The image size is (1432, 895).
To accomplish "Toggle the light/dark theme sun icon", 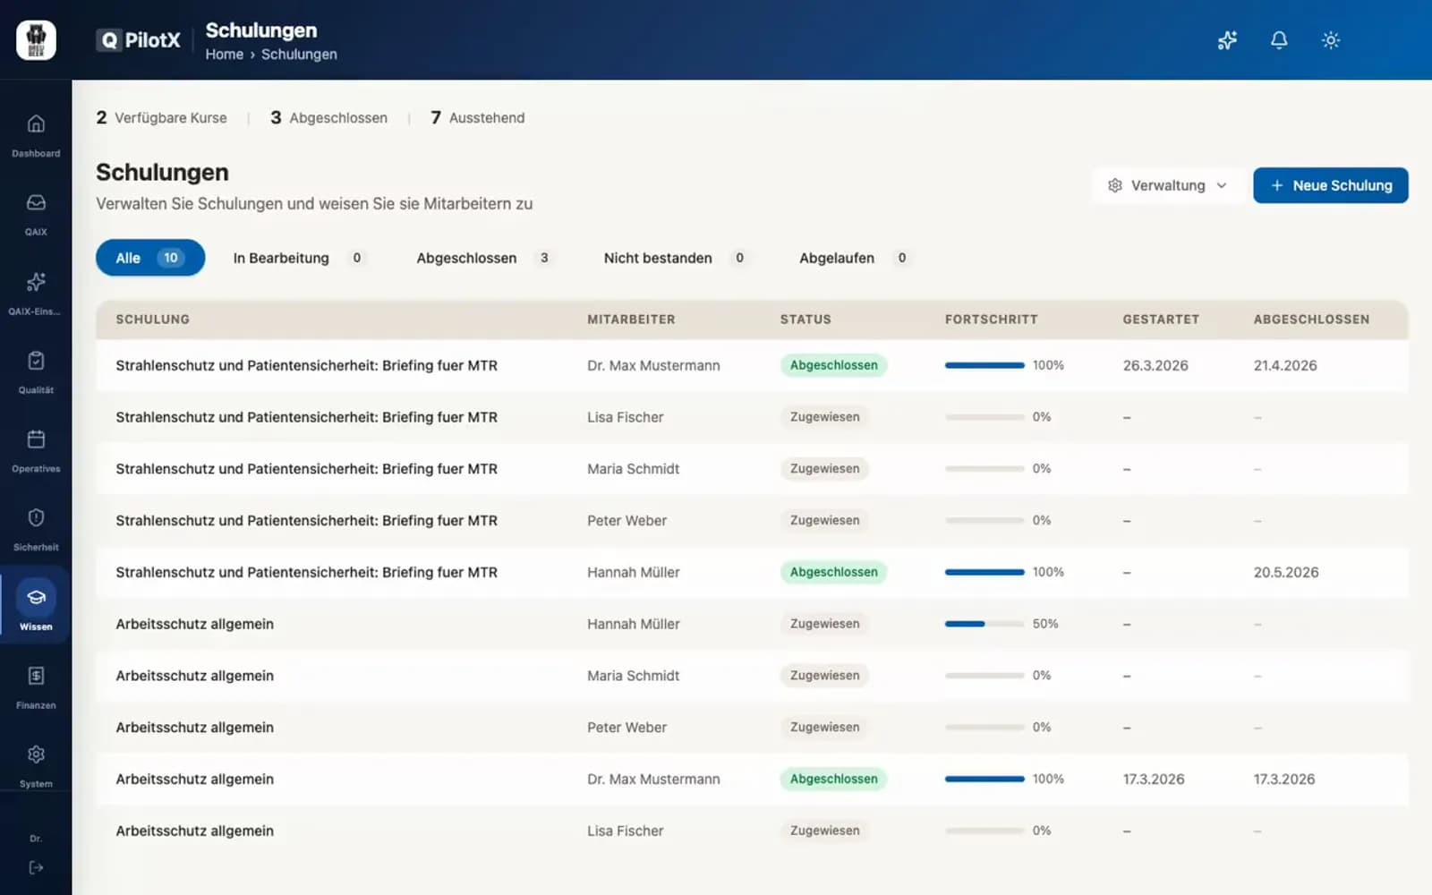I will coord(1331,40).
